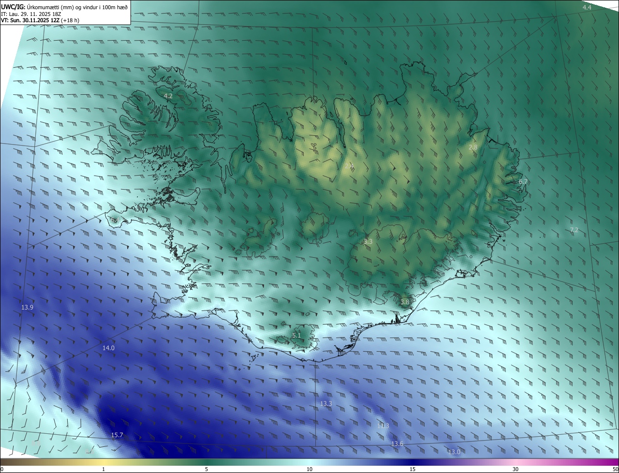
Task: Click the 1 tick on the color scale
Action: (x=103, y=469)
